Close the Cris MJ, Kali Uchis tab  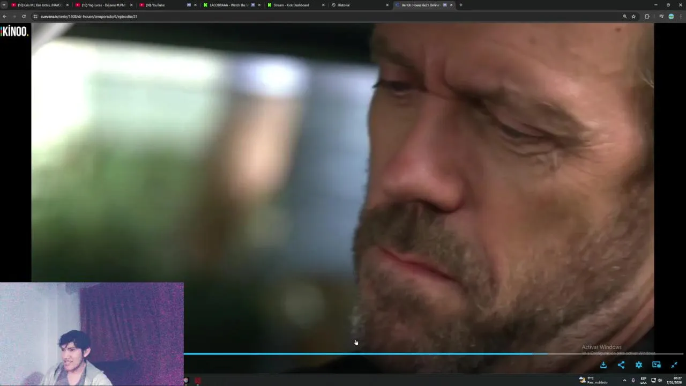pos(68,5)
